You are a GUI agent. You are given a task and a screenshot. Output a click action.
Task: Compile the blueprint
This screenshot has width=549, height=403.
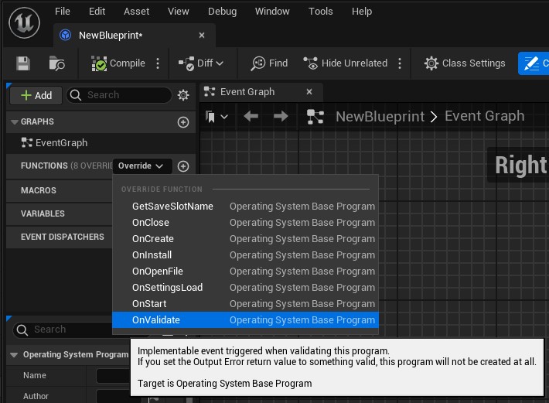pos(118,63)
